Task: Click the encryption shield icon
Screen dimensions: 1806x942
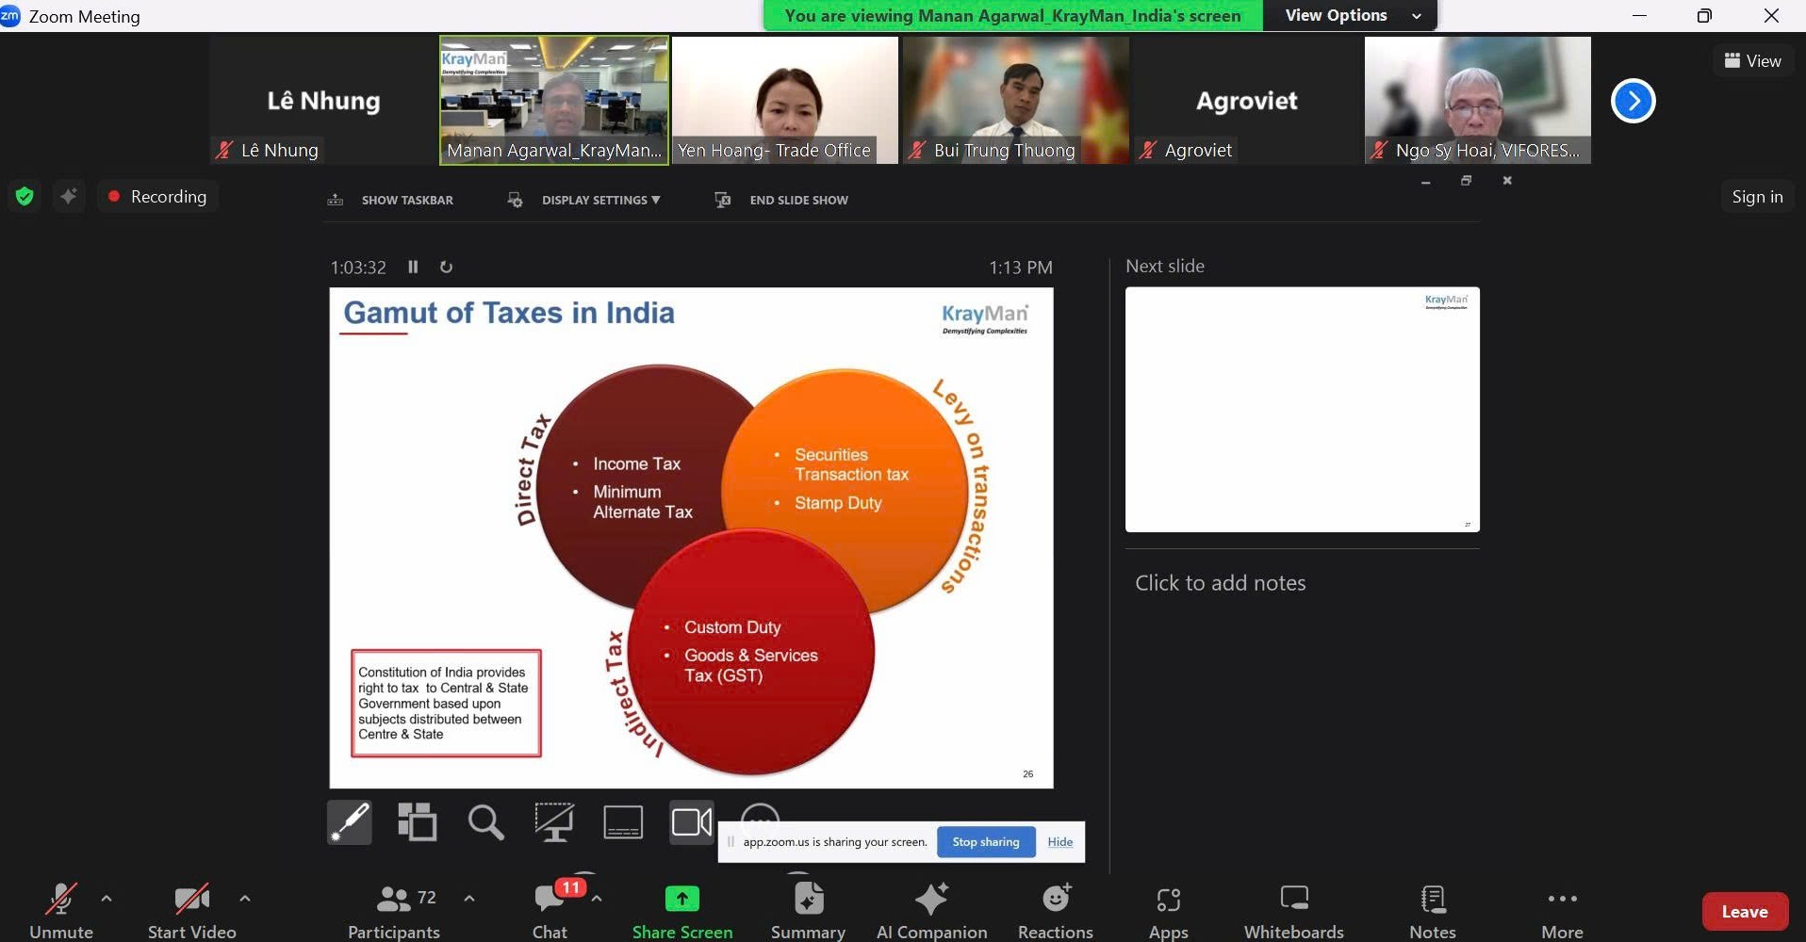Action: click(25, 196)
